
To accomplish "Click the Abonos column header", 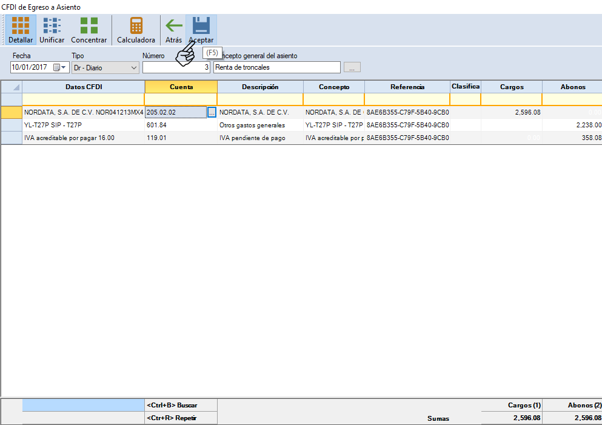I will pos(572,87).
